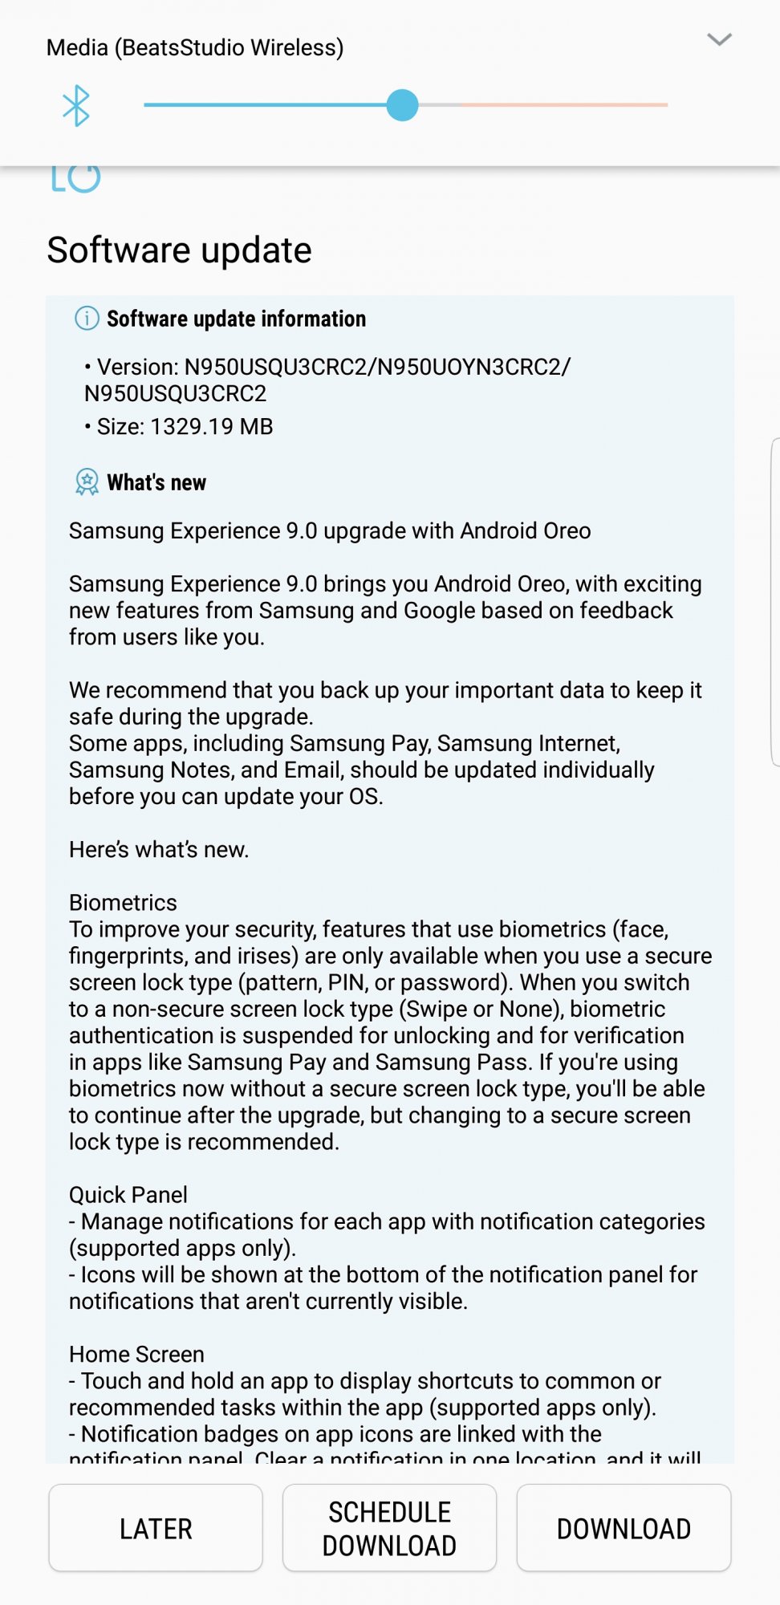The width and height of the screenshot is (780, 1605).
Task: Tap the What's new title text
Action: [156, 482]
